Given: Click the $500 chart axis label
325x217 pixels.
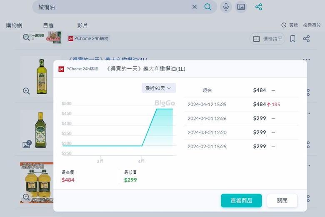Looking at the screenshot, I should (x=66, y=103).
